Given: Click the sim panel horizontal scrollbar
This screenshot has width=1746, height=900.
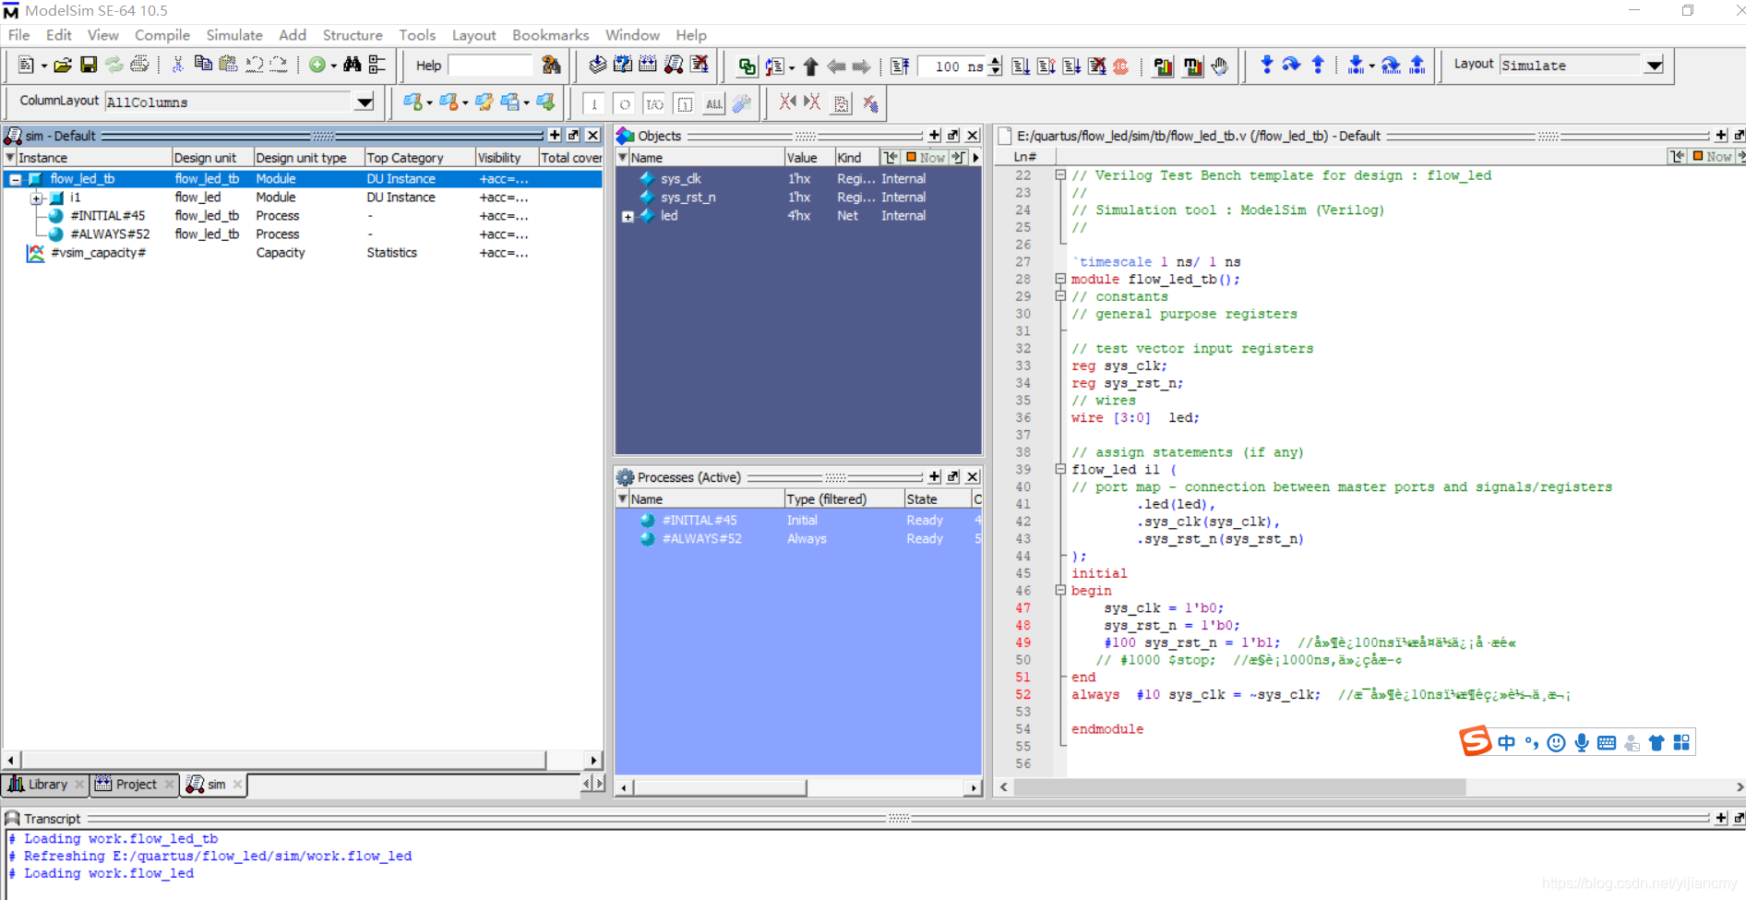Looking at the screenshot, I should click(x=283, y=761).
